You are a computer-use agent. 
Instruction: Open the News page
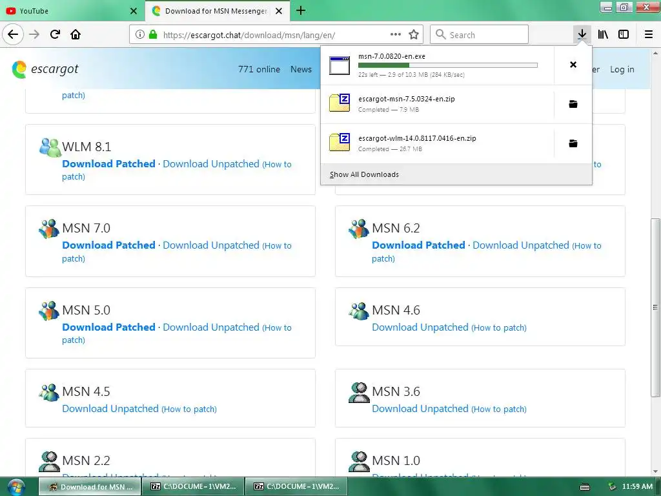pos(301,69)
